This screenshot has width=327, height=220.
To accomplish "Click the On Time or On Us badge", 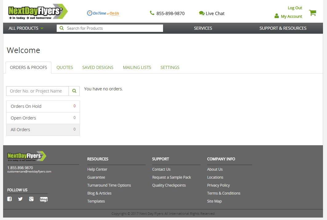I will (103, 13).
